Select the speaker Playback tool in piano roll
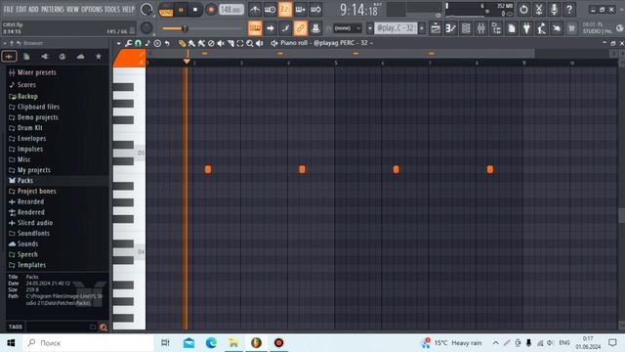625x352 pixels. click(260, 43)
